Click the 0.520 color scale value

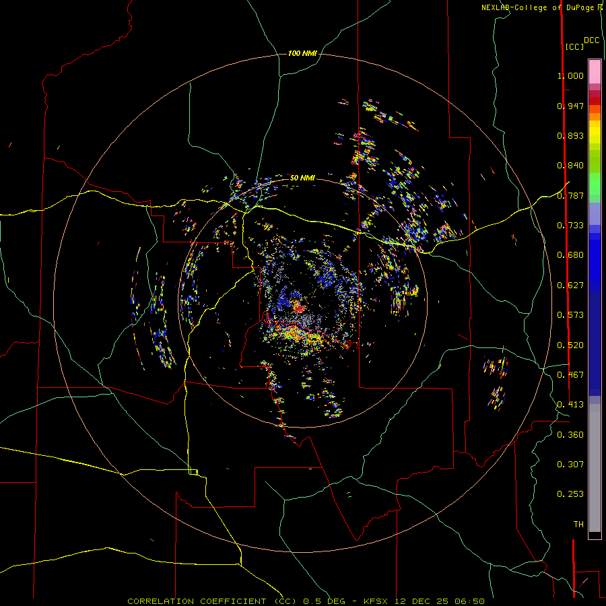[x=570, y=345]
